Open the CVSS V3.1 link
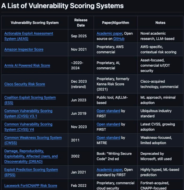This screenshot has width=184, height=190. point(28,113)
